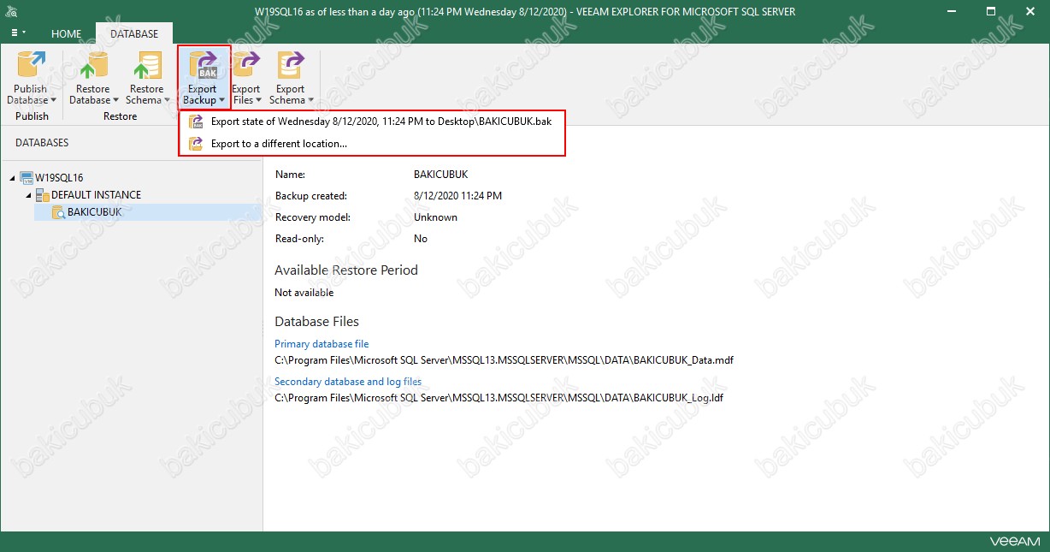Select the BAKICUBUK database node
Screen dimensions: 1050x552
pos(95,212)
